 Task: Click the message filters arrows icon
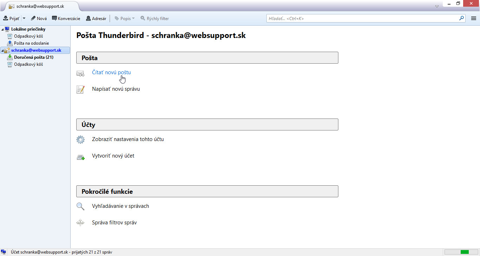(80, 223)
